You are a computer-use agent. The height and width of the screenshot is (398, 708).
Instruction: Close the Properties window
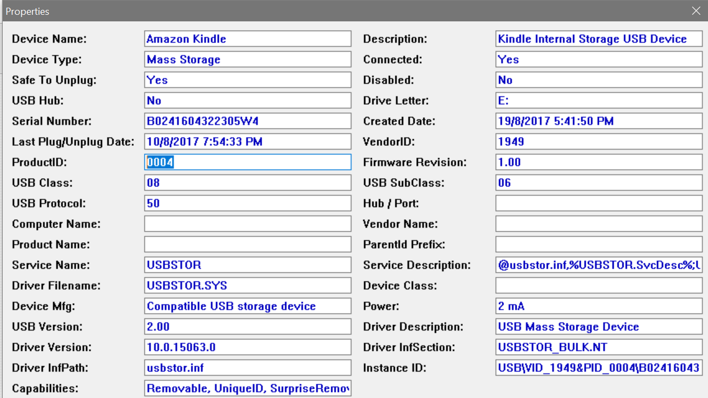[696, 11]
